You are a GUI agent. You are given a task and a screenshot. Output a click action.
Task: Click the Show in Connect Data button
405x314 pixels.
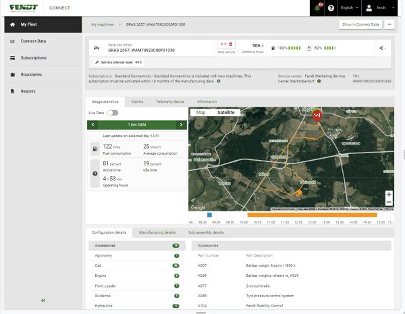360,24
